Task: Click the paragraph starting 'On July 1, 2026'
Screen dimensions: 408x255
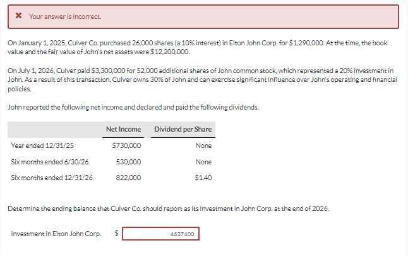Action: coord(202,79)
